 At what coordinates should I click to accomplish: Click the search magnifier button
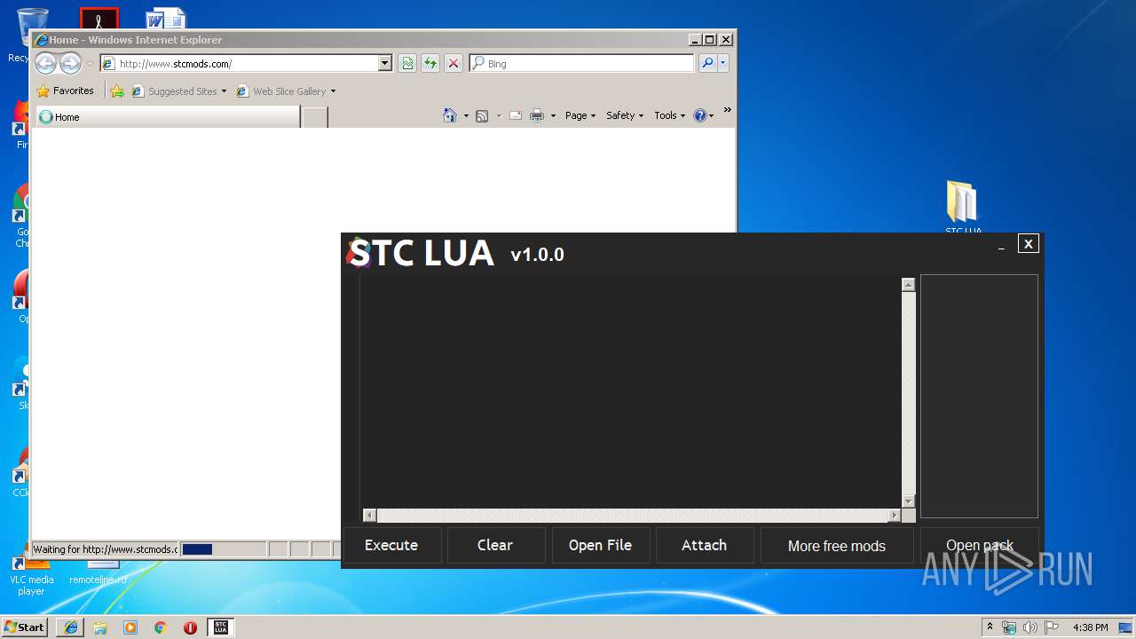coord(707,63)
